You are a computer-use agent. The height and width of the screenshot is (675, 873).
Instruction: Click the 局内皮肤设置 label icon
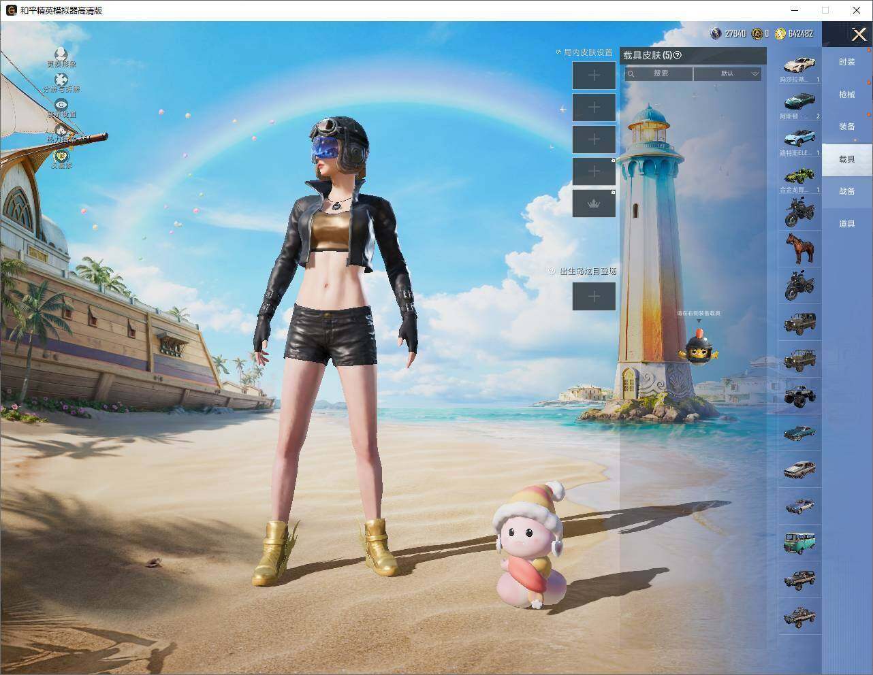click(x=559, y=52)
